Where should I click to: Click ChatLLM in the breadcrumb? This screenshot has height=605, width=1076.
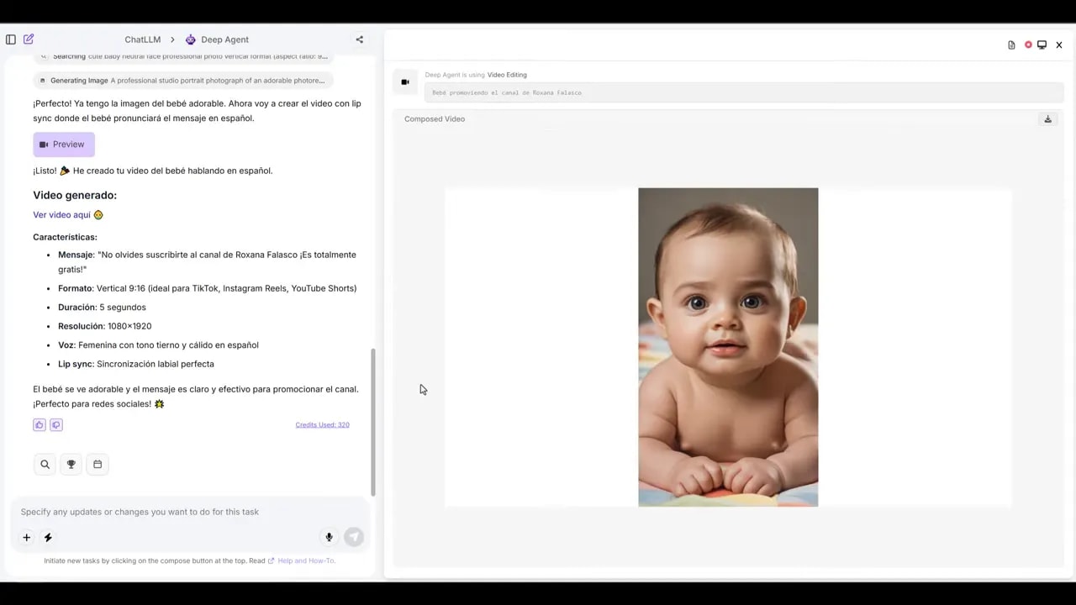click(x=142, y=39)
